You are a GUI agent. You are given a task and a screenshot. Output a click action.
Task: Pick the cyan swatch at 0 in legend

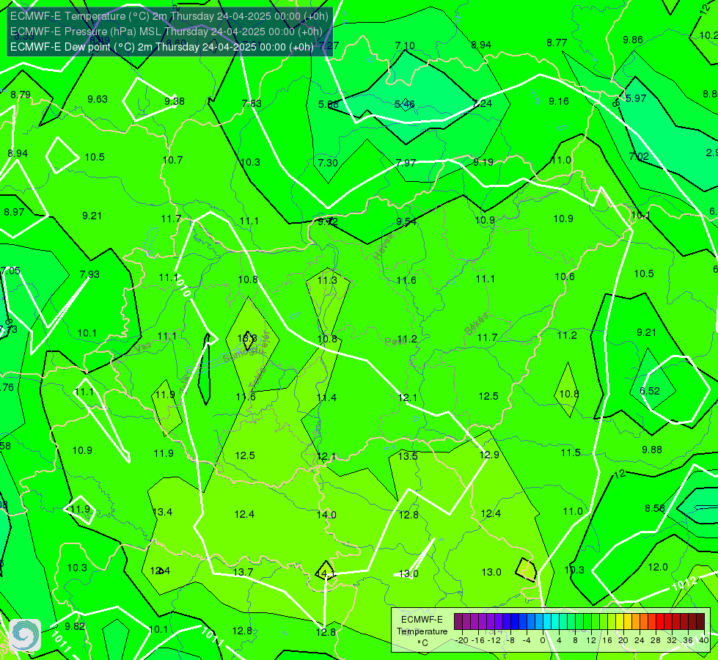[x=546, y=622]
